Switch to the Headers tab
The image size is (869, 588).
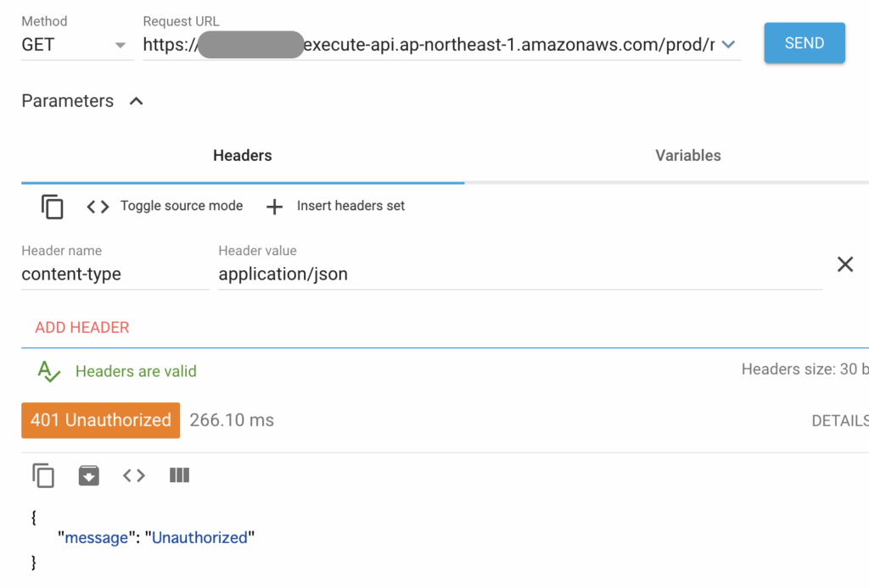pyautogui.click(x=242, y=155)
